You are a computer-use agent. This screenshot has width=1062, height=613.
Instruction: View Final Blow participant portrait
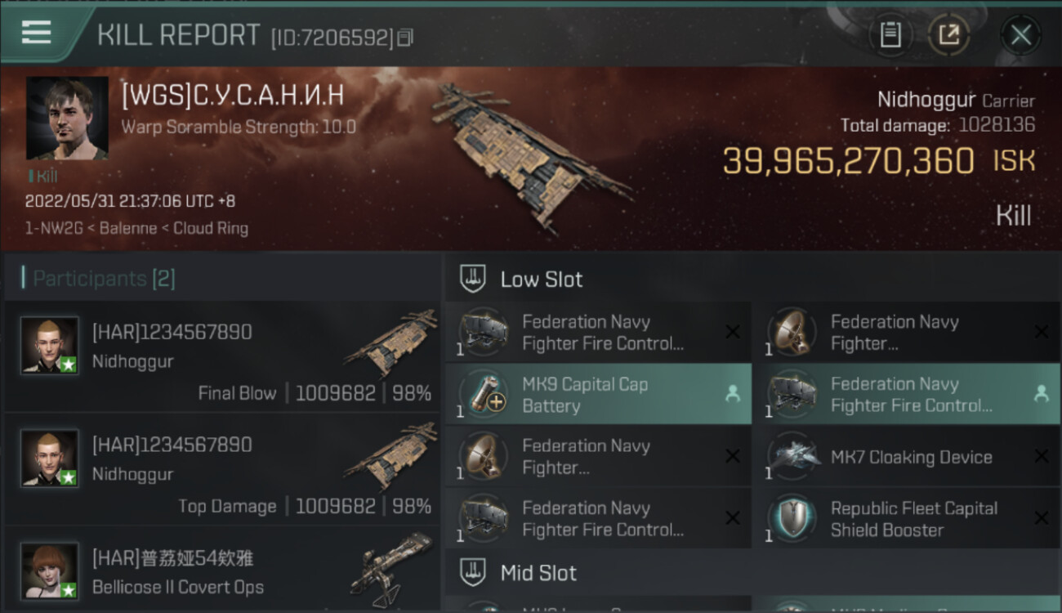(x=50, y=346)
